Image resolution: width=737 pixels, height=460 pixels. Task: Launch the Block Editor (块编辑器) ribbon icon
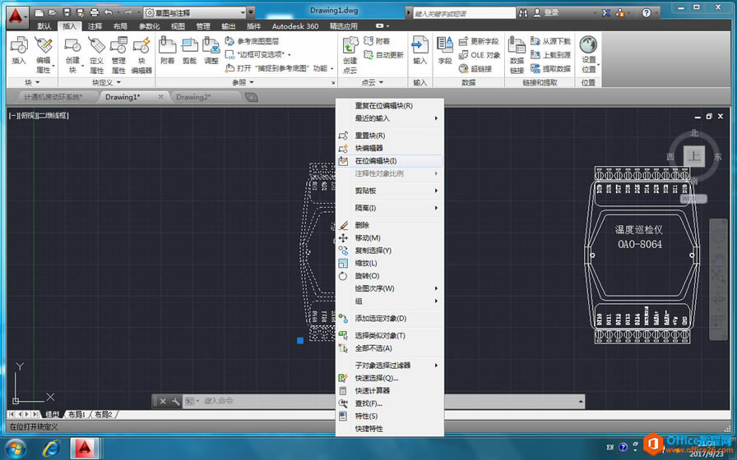[141, 55]
